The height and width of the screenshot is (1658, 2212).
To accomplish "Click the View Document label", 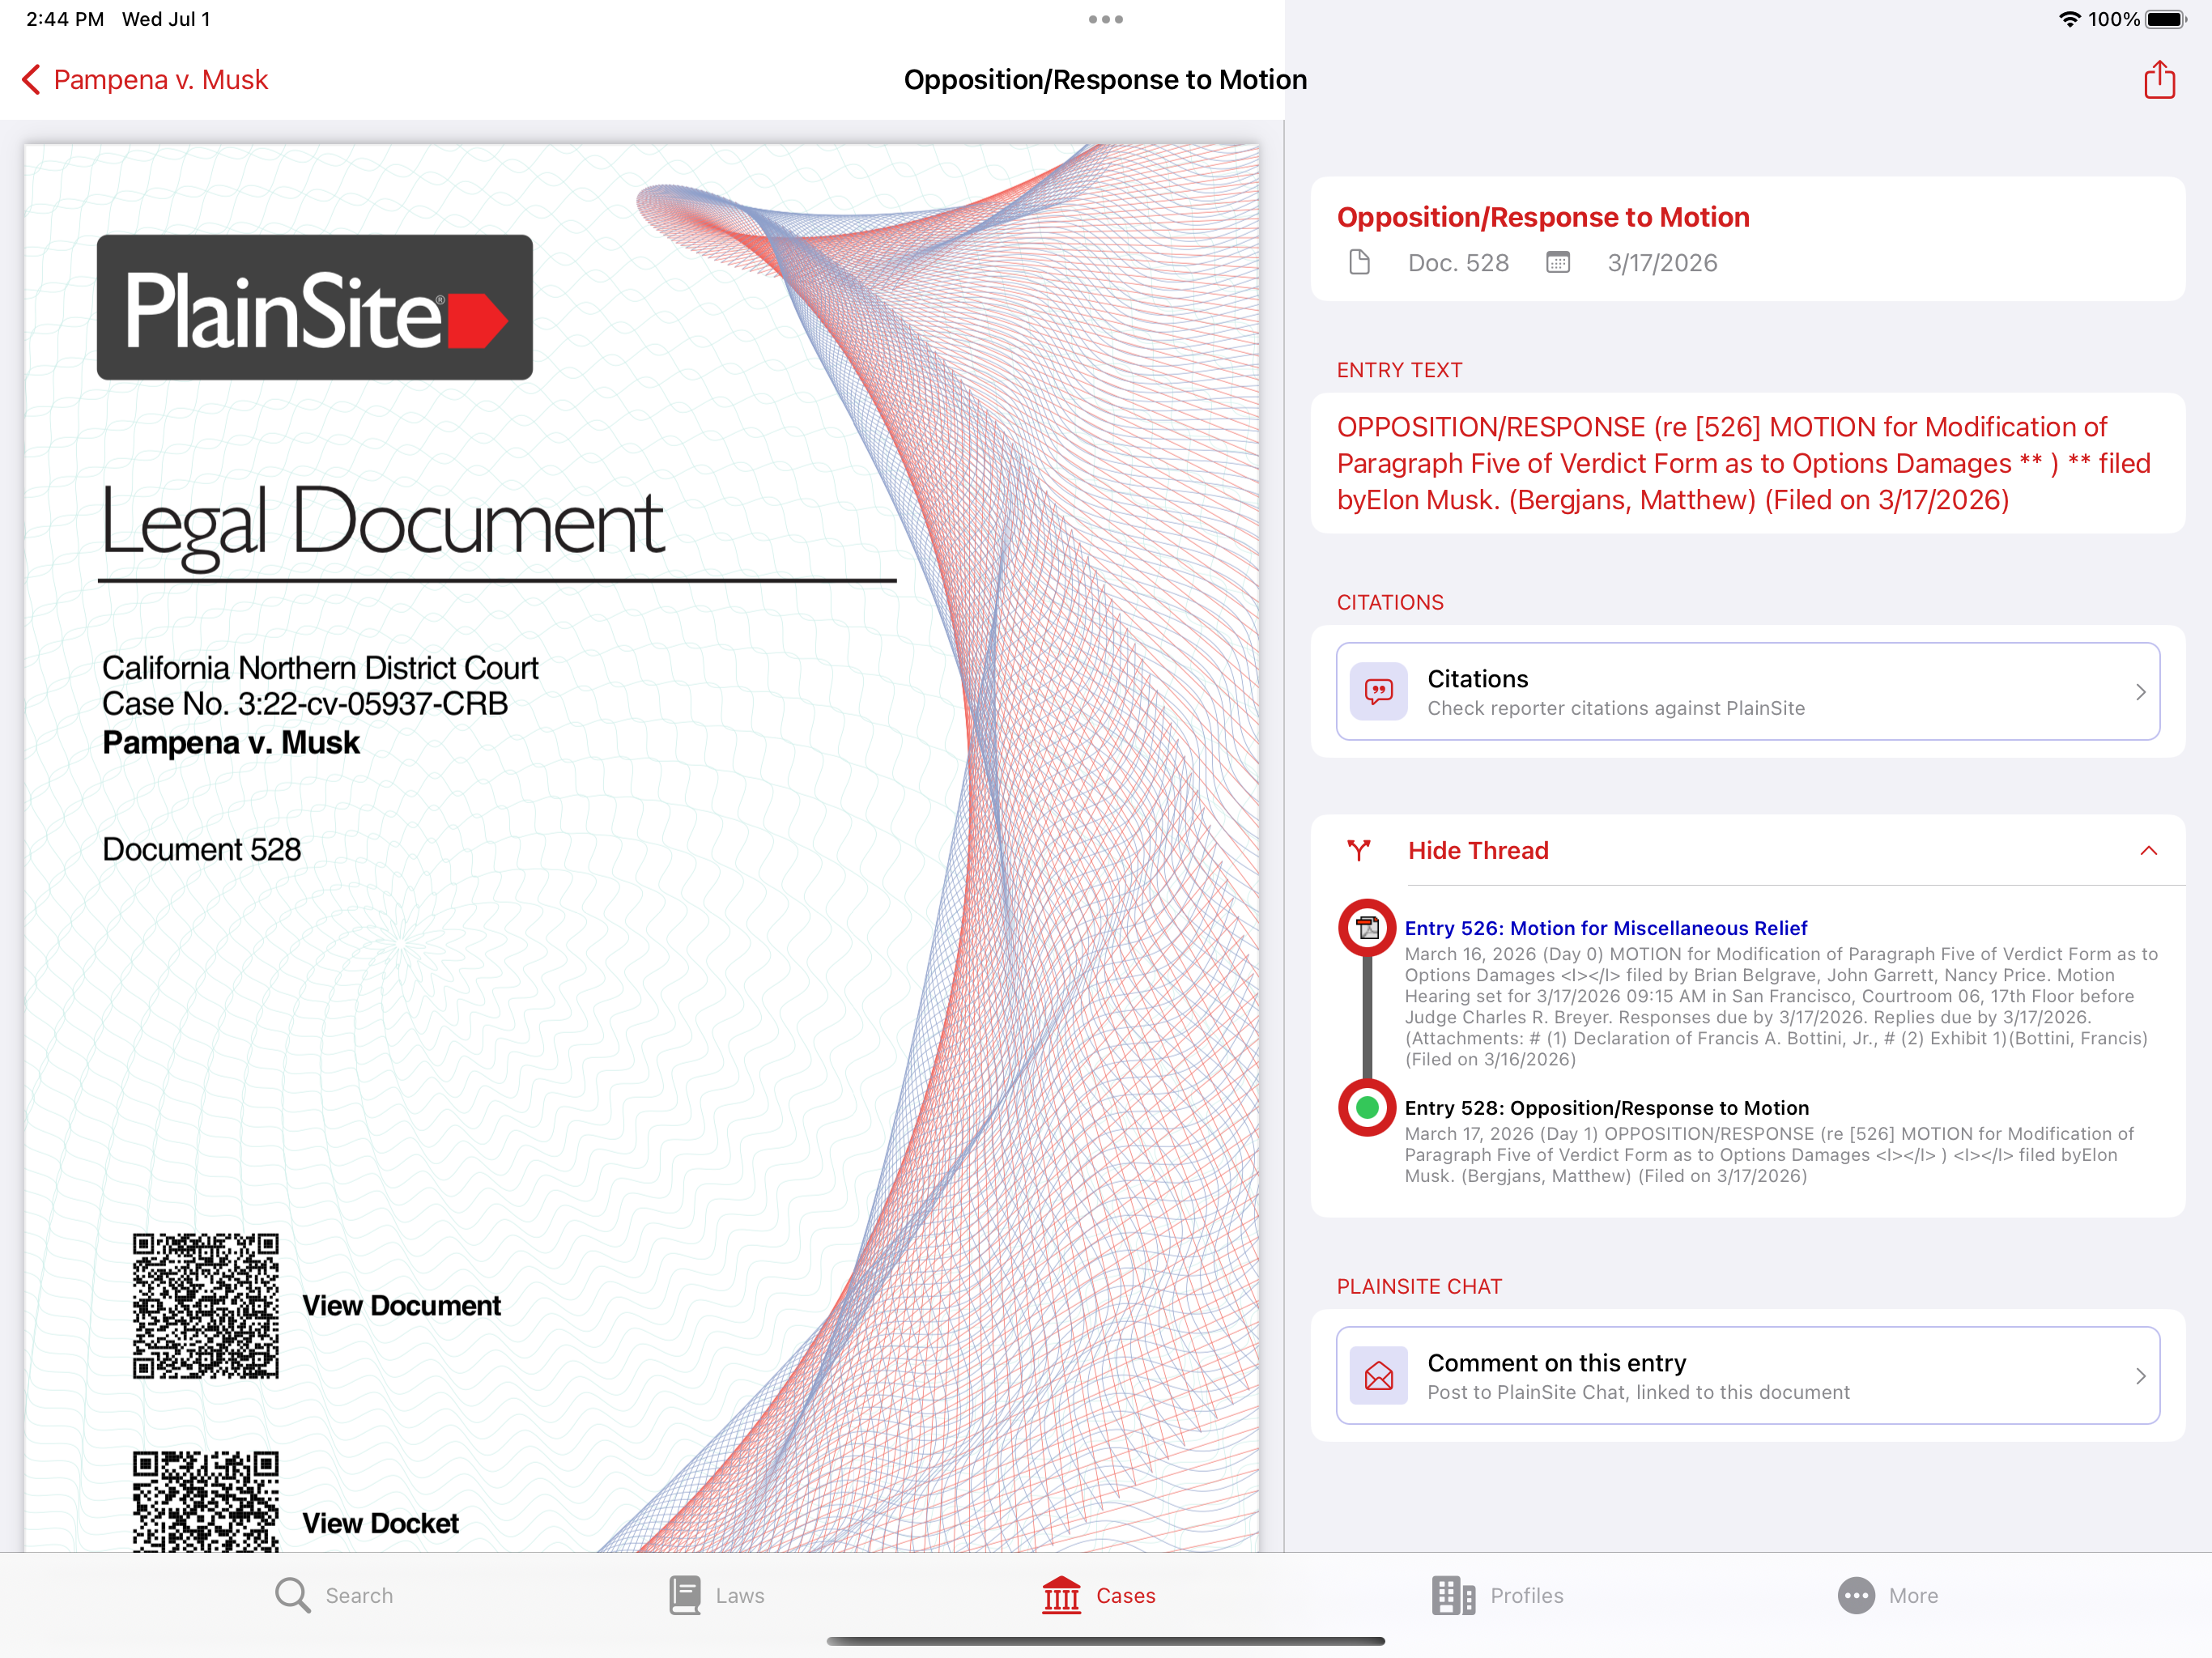I will click(401, 1305).
